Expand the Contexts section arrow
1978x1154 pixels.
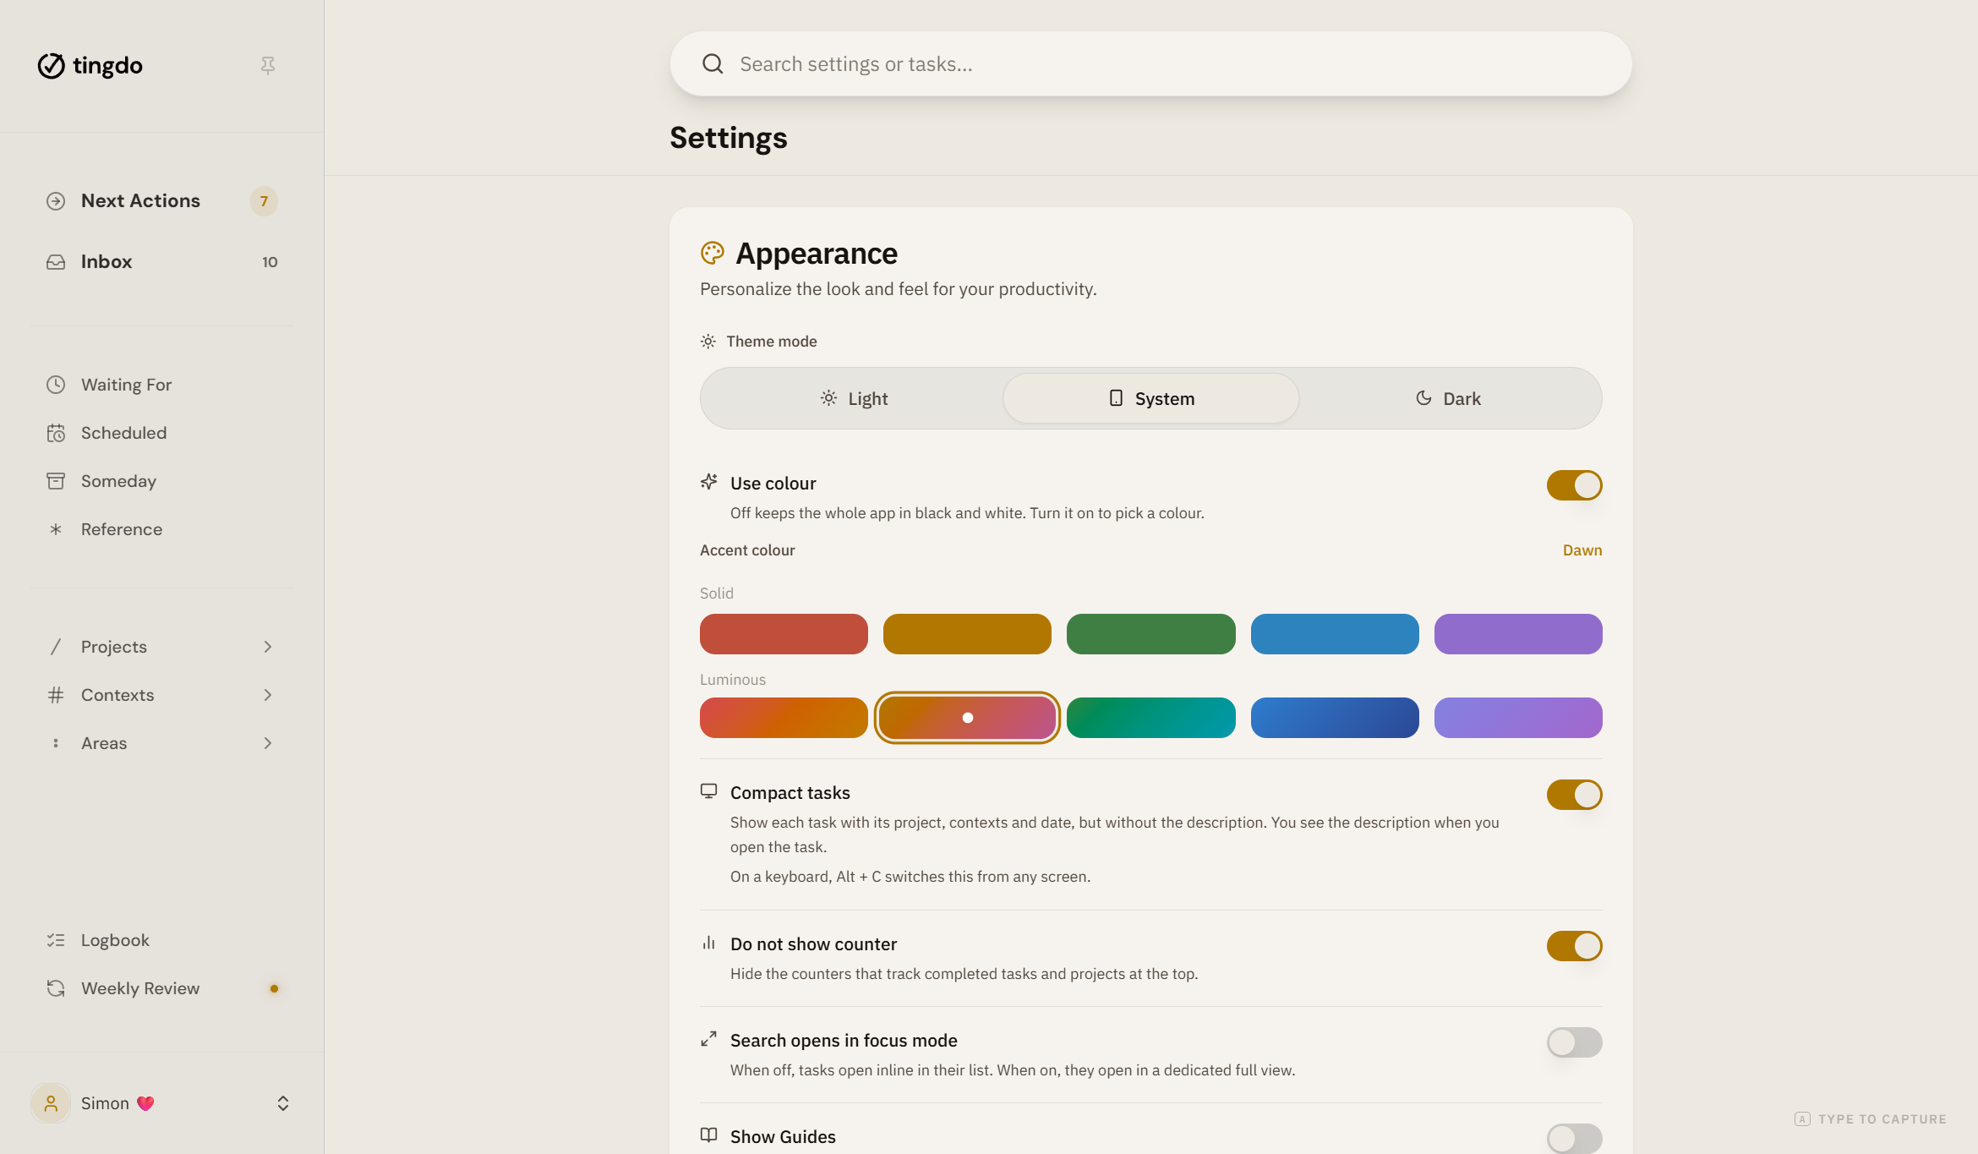click(268, 695)
